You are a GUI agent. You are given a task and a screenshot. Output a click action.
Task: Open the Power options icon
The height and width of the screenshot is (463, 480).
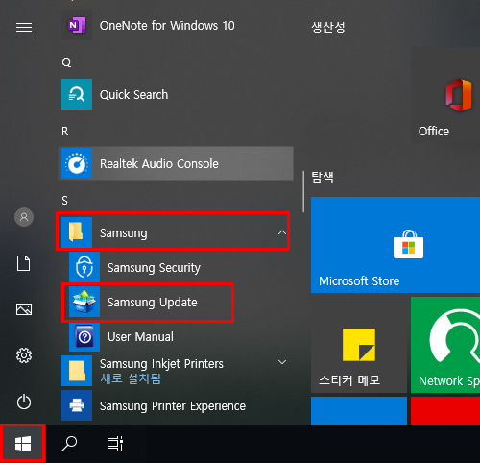[x=24, y=402]
